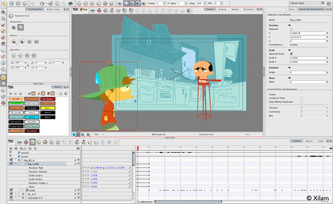The width and height of the screenshot is (333, 204).
Task: Disable the OL_A-P layer checkbox
Action: click(11, 194)
